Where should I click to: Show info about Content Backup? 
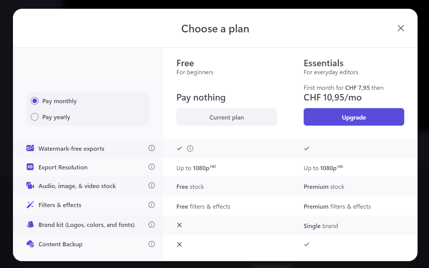[x=152, y=244]
